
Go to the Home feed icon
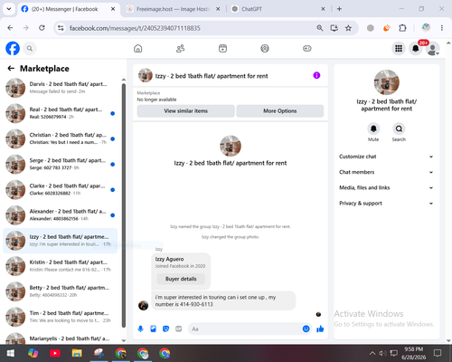point(138,48)
